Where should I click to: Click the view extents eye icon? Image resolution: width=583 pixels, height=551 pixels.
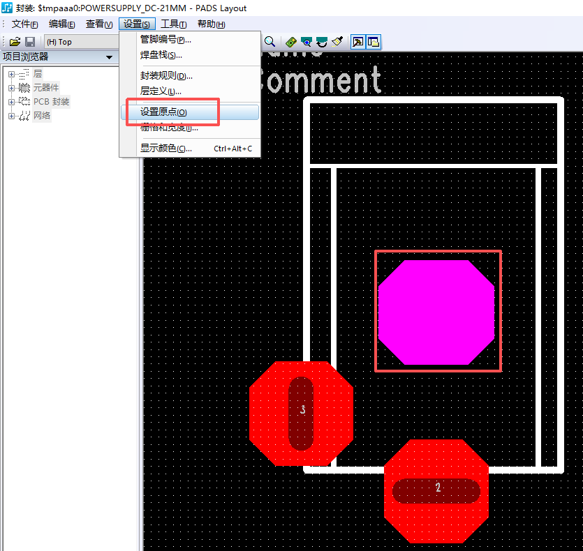pos(307,42)
